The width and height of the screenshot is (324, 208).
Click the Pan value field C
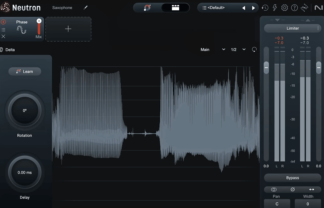pos(277,204)
